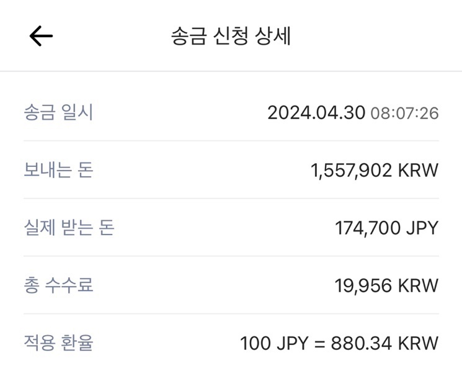Click the timestamp 08:07:26
This screenshot has height=381, width=462.
404,113
